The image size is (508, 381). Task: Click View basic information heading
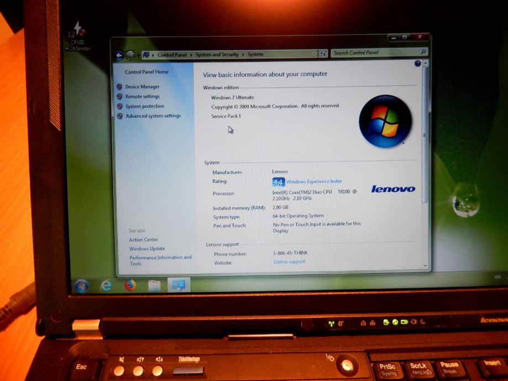tap(265, 75)
